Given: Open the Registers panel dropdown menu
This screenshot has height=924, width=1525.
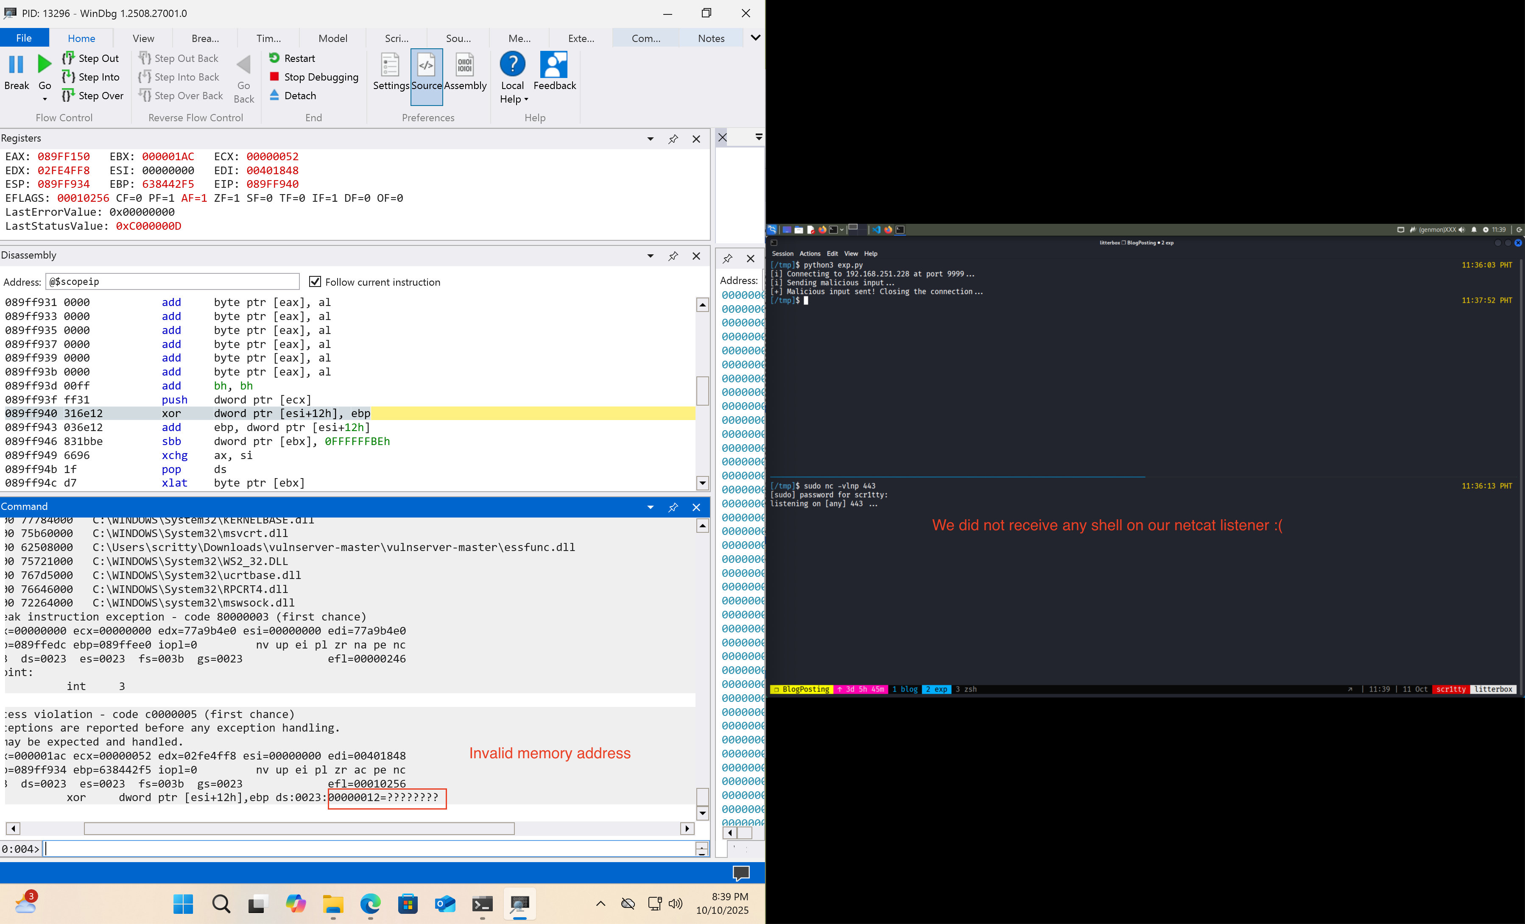Looking at the screenshot, I should [x=650, y=139].
